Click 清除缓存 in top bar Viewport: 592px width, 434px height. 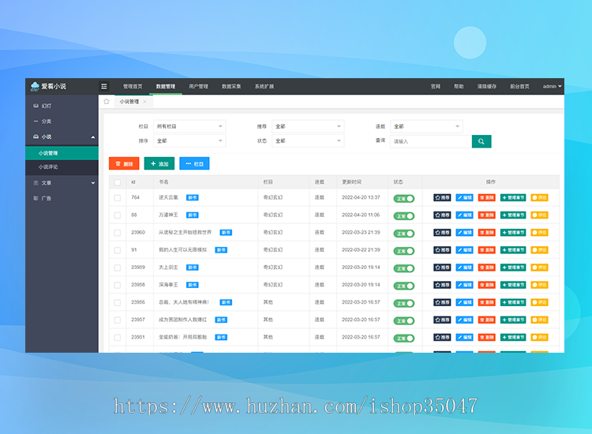tap(487, 87)
